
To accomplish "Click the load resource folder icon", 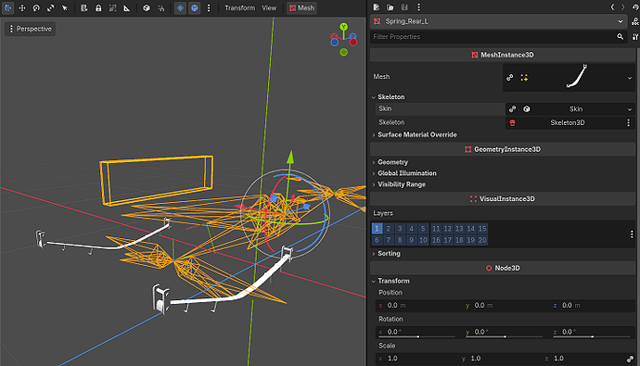I will [390, 6].
